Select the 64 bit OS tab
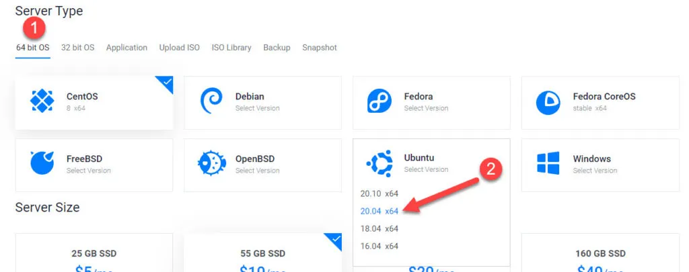This screenshot has width=689, height=272. (33, 48)
